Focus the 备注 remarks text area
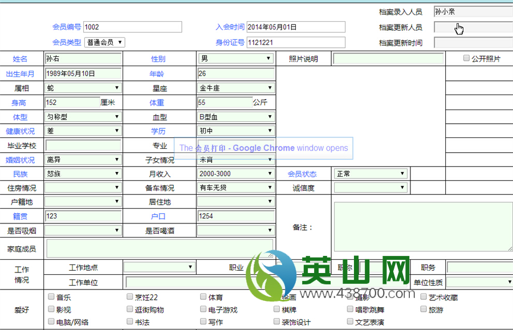This screenshot has height=330, width=513. [x=422, y=226]
